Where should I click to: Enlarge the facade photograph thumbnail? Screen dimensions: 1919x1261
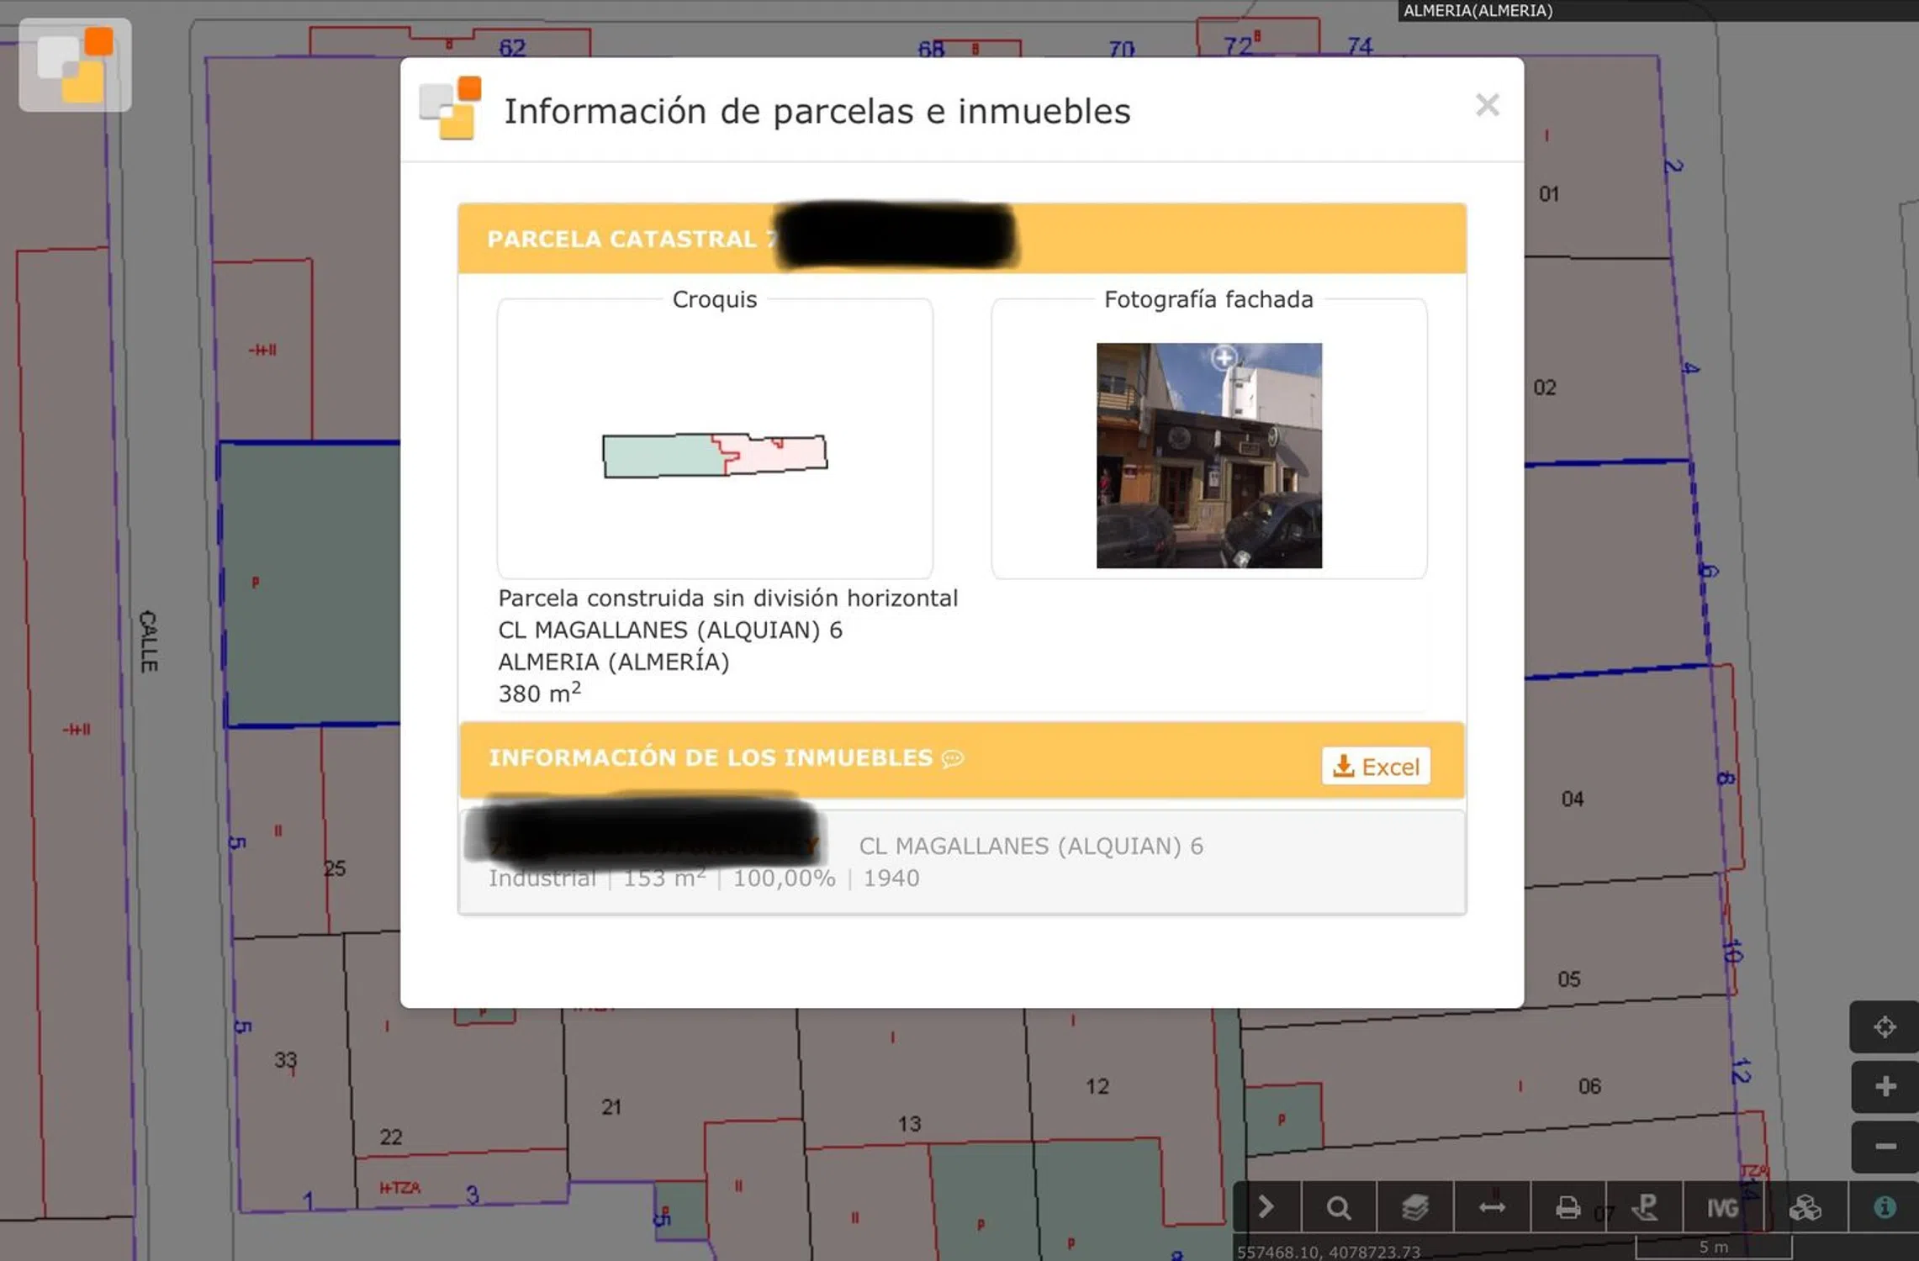coord(1208,455)
